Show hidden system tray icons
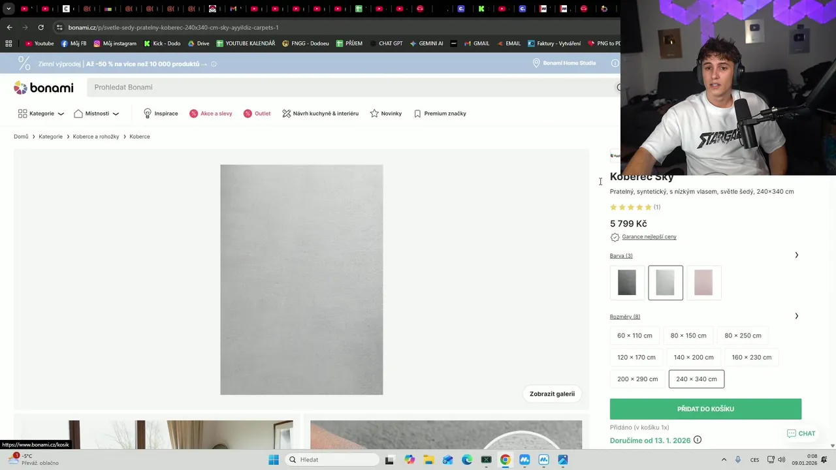 point(722,460)
